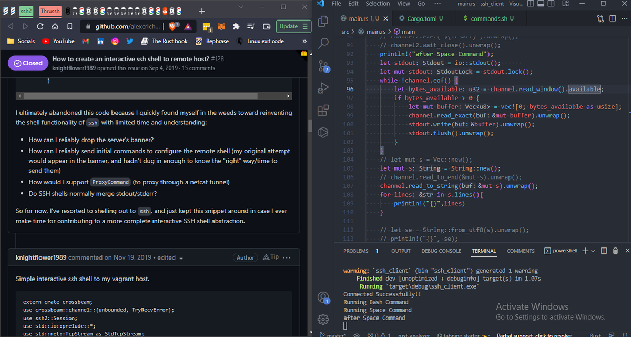Expand edited dropdown on knightflower1989 comment
The height and width of the screenshot is (337, 631).
click(181, 258)
